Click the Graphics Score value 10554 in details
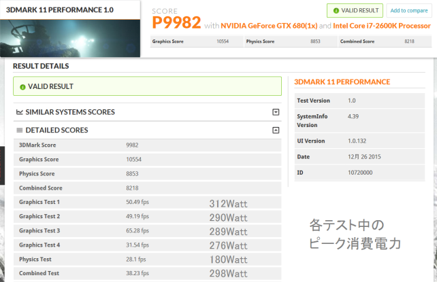The image size is (437, 282). [133, 160]
